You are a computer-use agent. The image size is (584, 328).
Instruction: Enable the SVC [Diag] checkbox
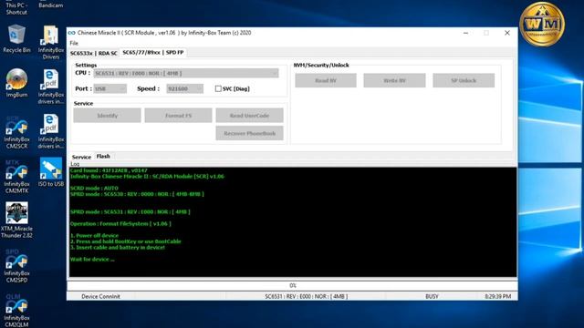coord(218,88)
